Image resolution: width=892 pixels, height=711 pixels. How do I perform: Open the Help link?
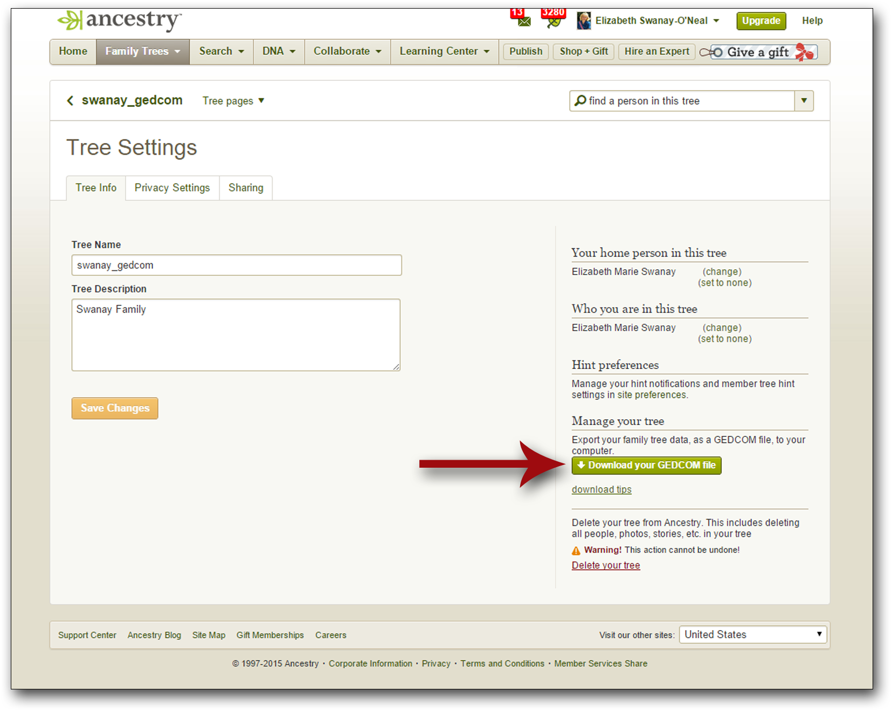coord(812,20)
